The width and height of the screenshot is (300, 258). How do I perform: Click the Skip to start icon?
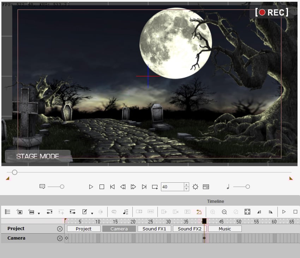(112, 187)
